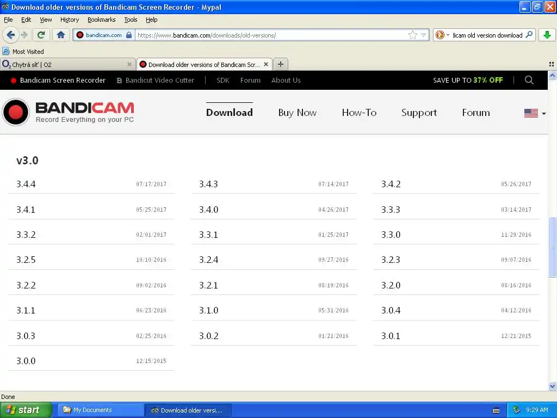
Task: Open the Forum link in the black bar
Action: (250, 81)
